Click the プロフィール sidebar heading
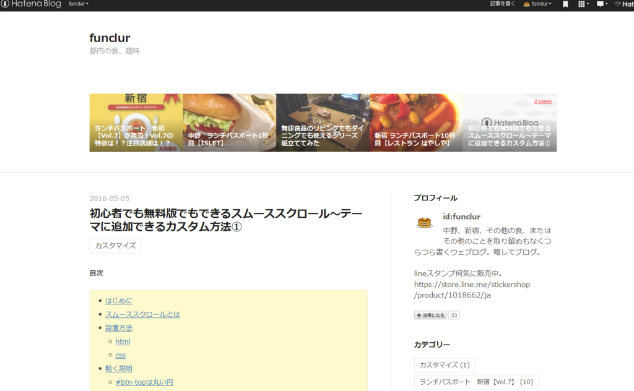 435,198
